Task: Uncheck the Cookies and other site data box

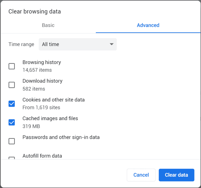Action: point(12,104)
